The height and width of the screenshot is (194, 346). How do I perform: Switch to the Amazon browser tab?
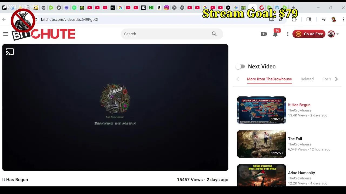(x=159, y=8)
